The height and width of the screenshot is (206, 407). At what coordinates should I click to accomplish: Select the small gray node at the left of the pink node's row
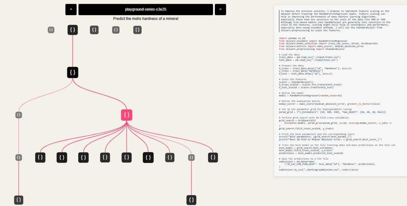click(19, 115)
